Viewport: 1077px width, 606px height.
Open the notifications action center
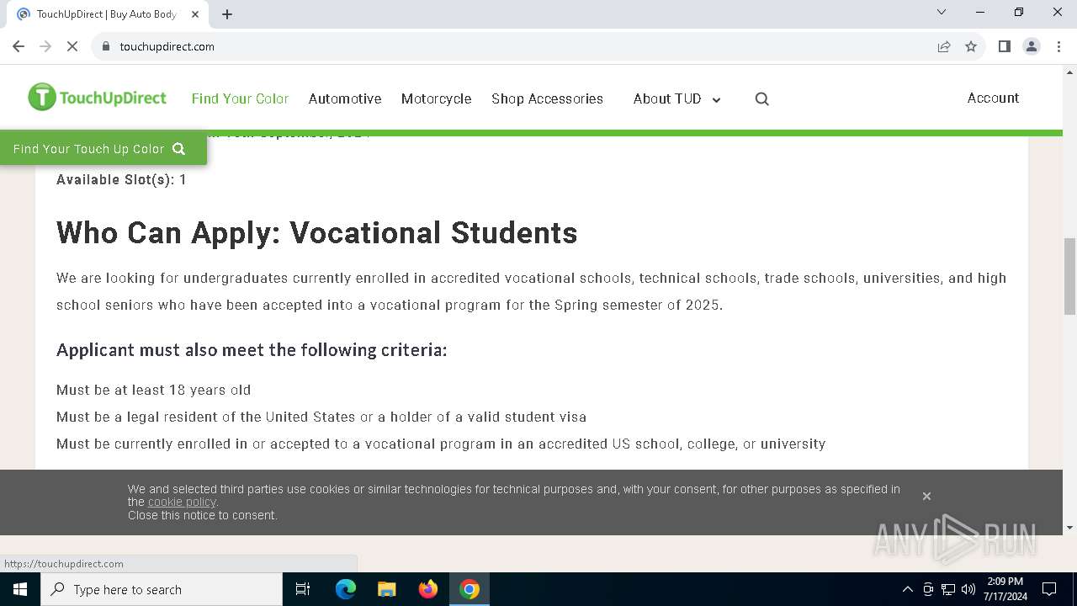point(1049,589)
